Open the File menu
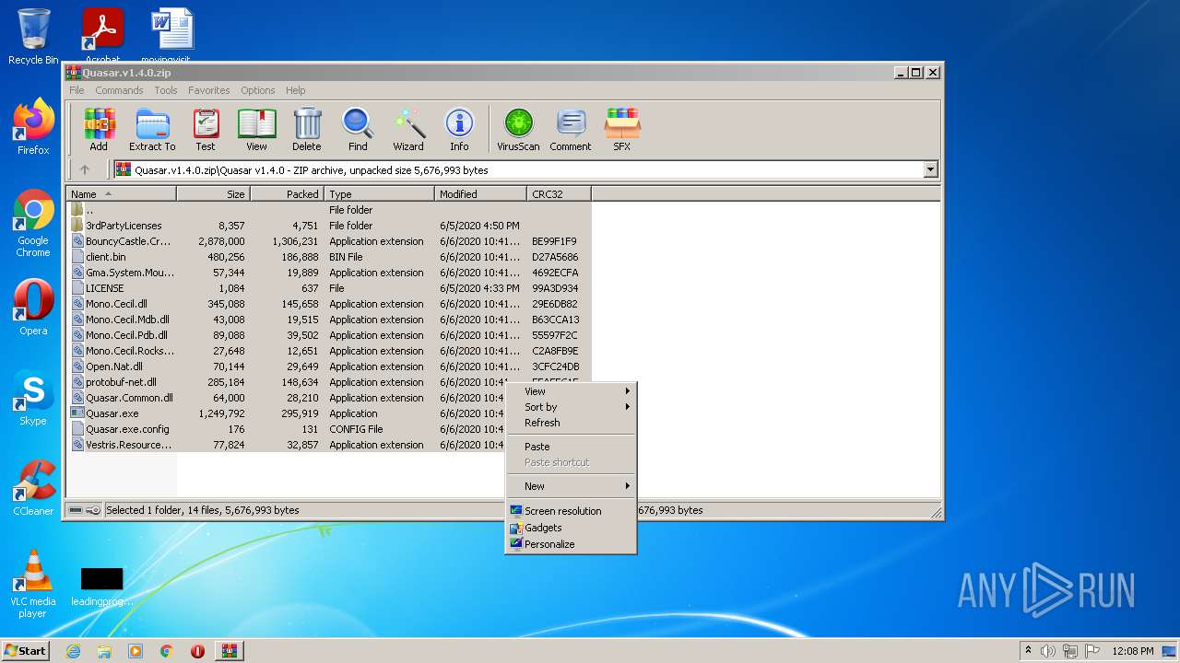Screen dimensions: 1180x663 click(77, 90)
